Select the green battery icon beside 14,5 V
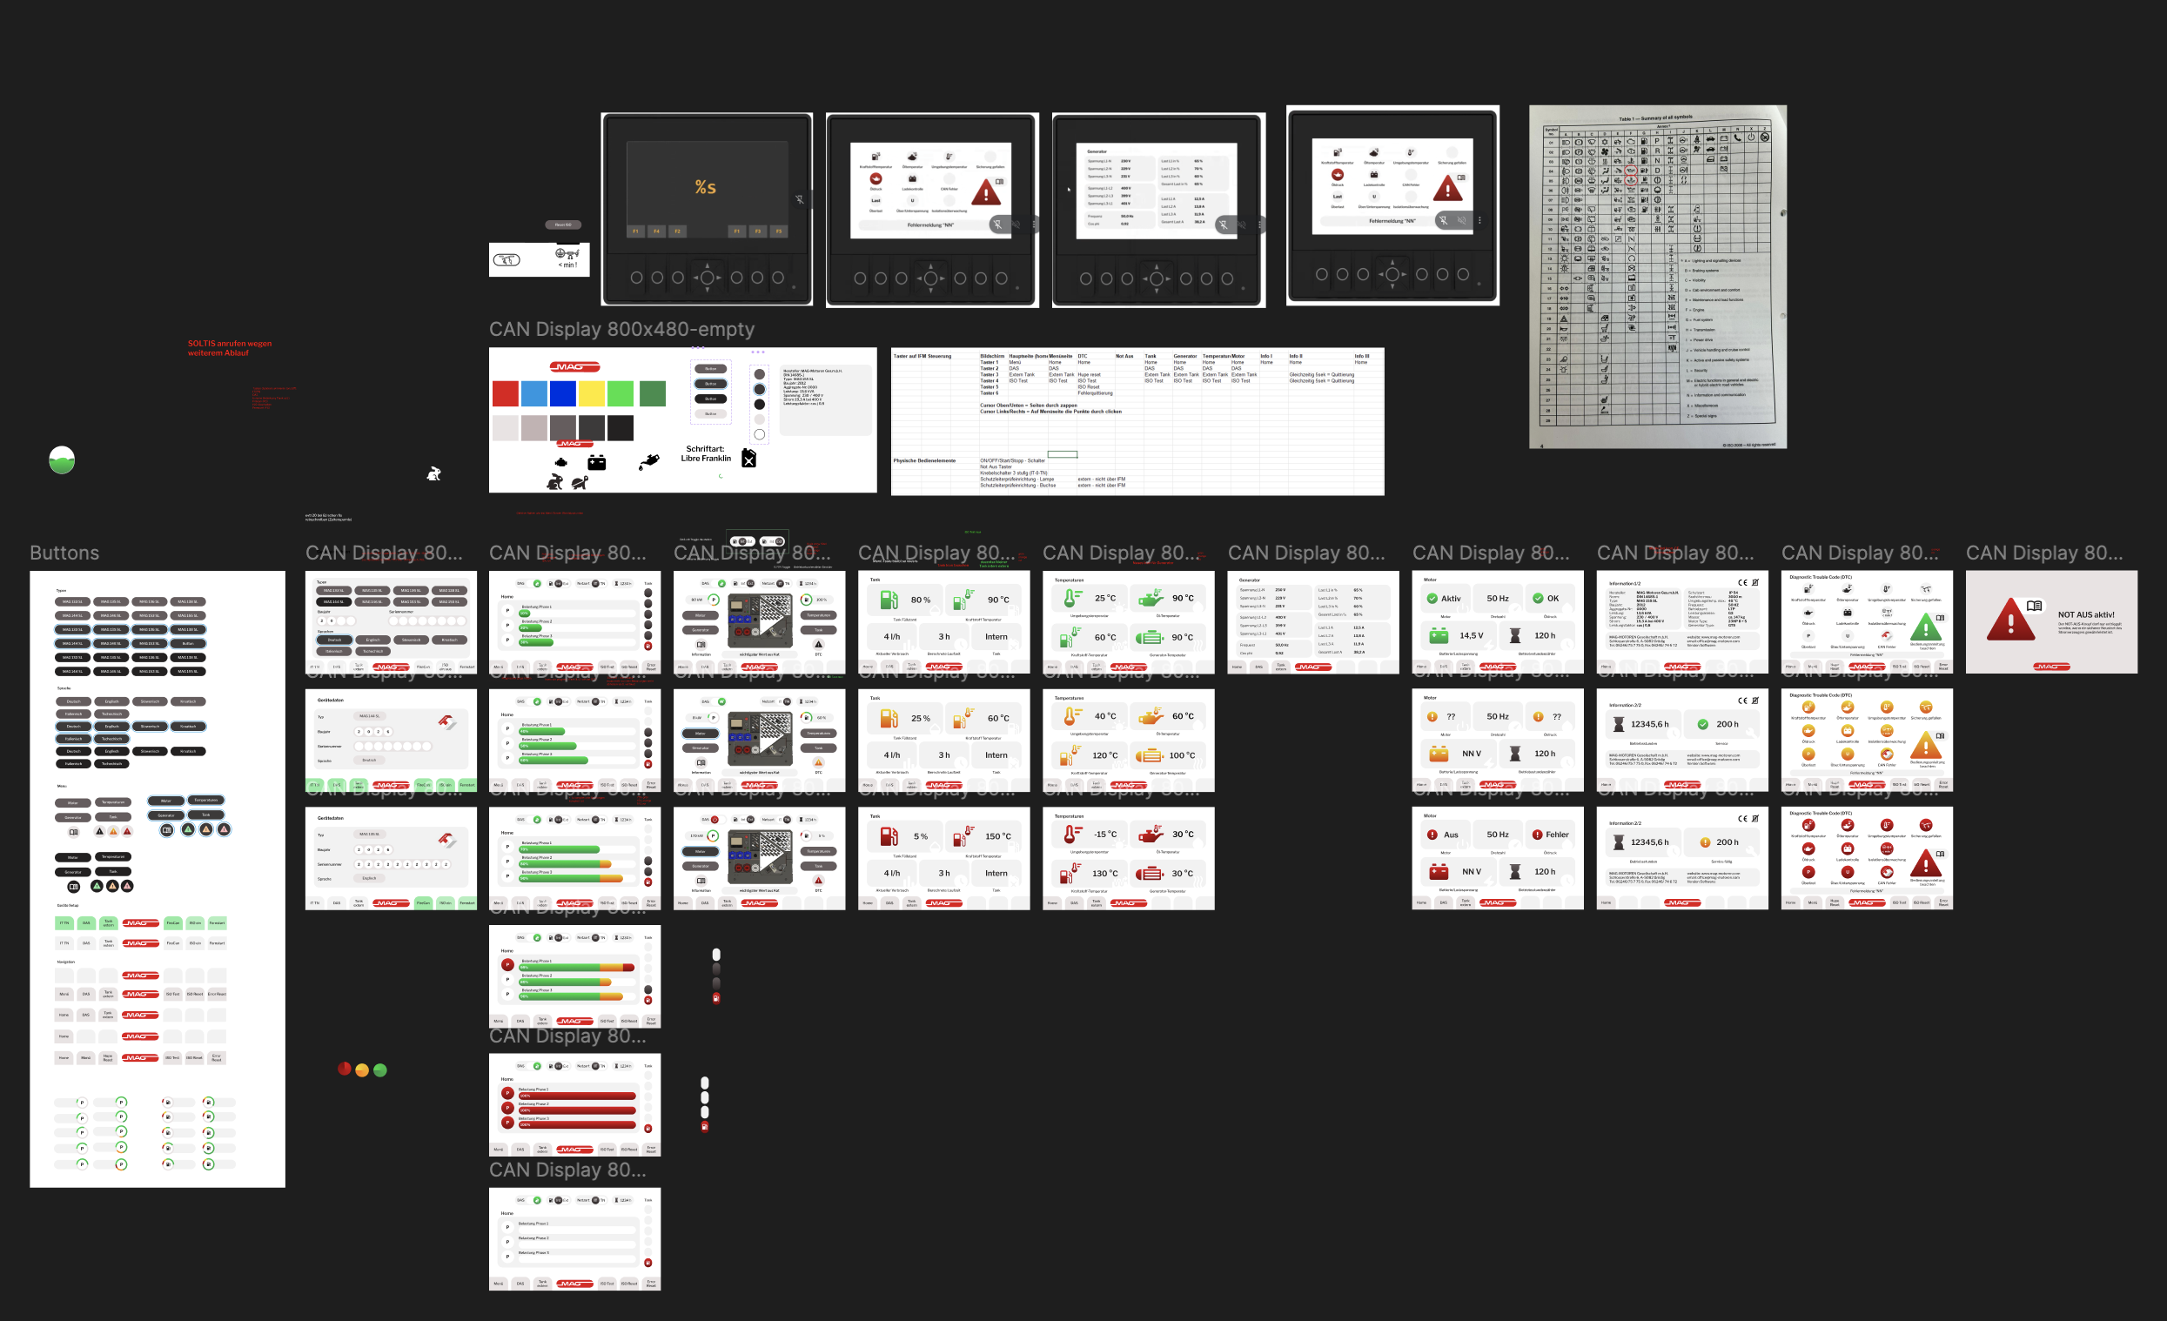 (x=1439, y=635)
